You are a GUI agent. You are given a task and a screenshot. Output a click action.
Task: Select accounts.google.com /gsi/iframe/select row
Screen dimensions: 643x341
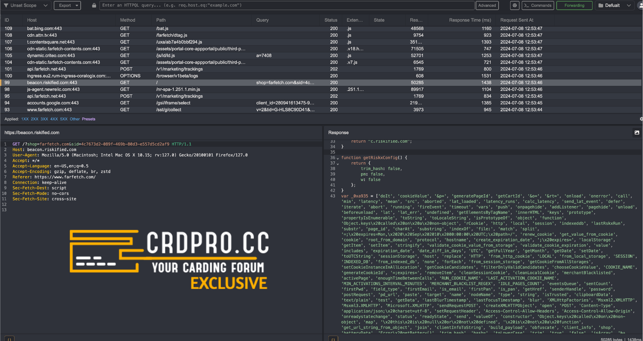[321, 103]
